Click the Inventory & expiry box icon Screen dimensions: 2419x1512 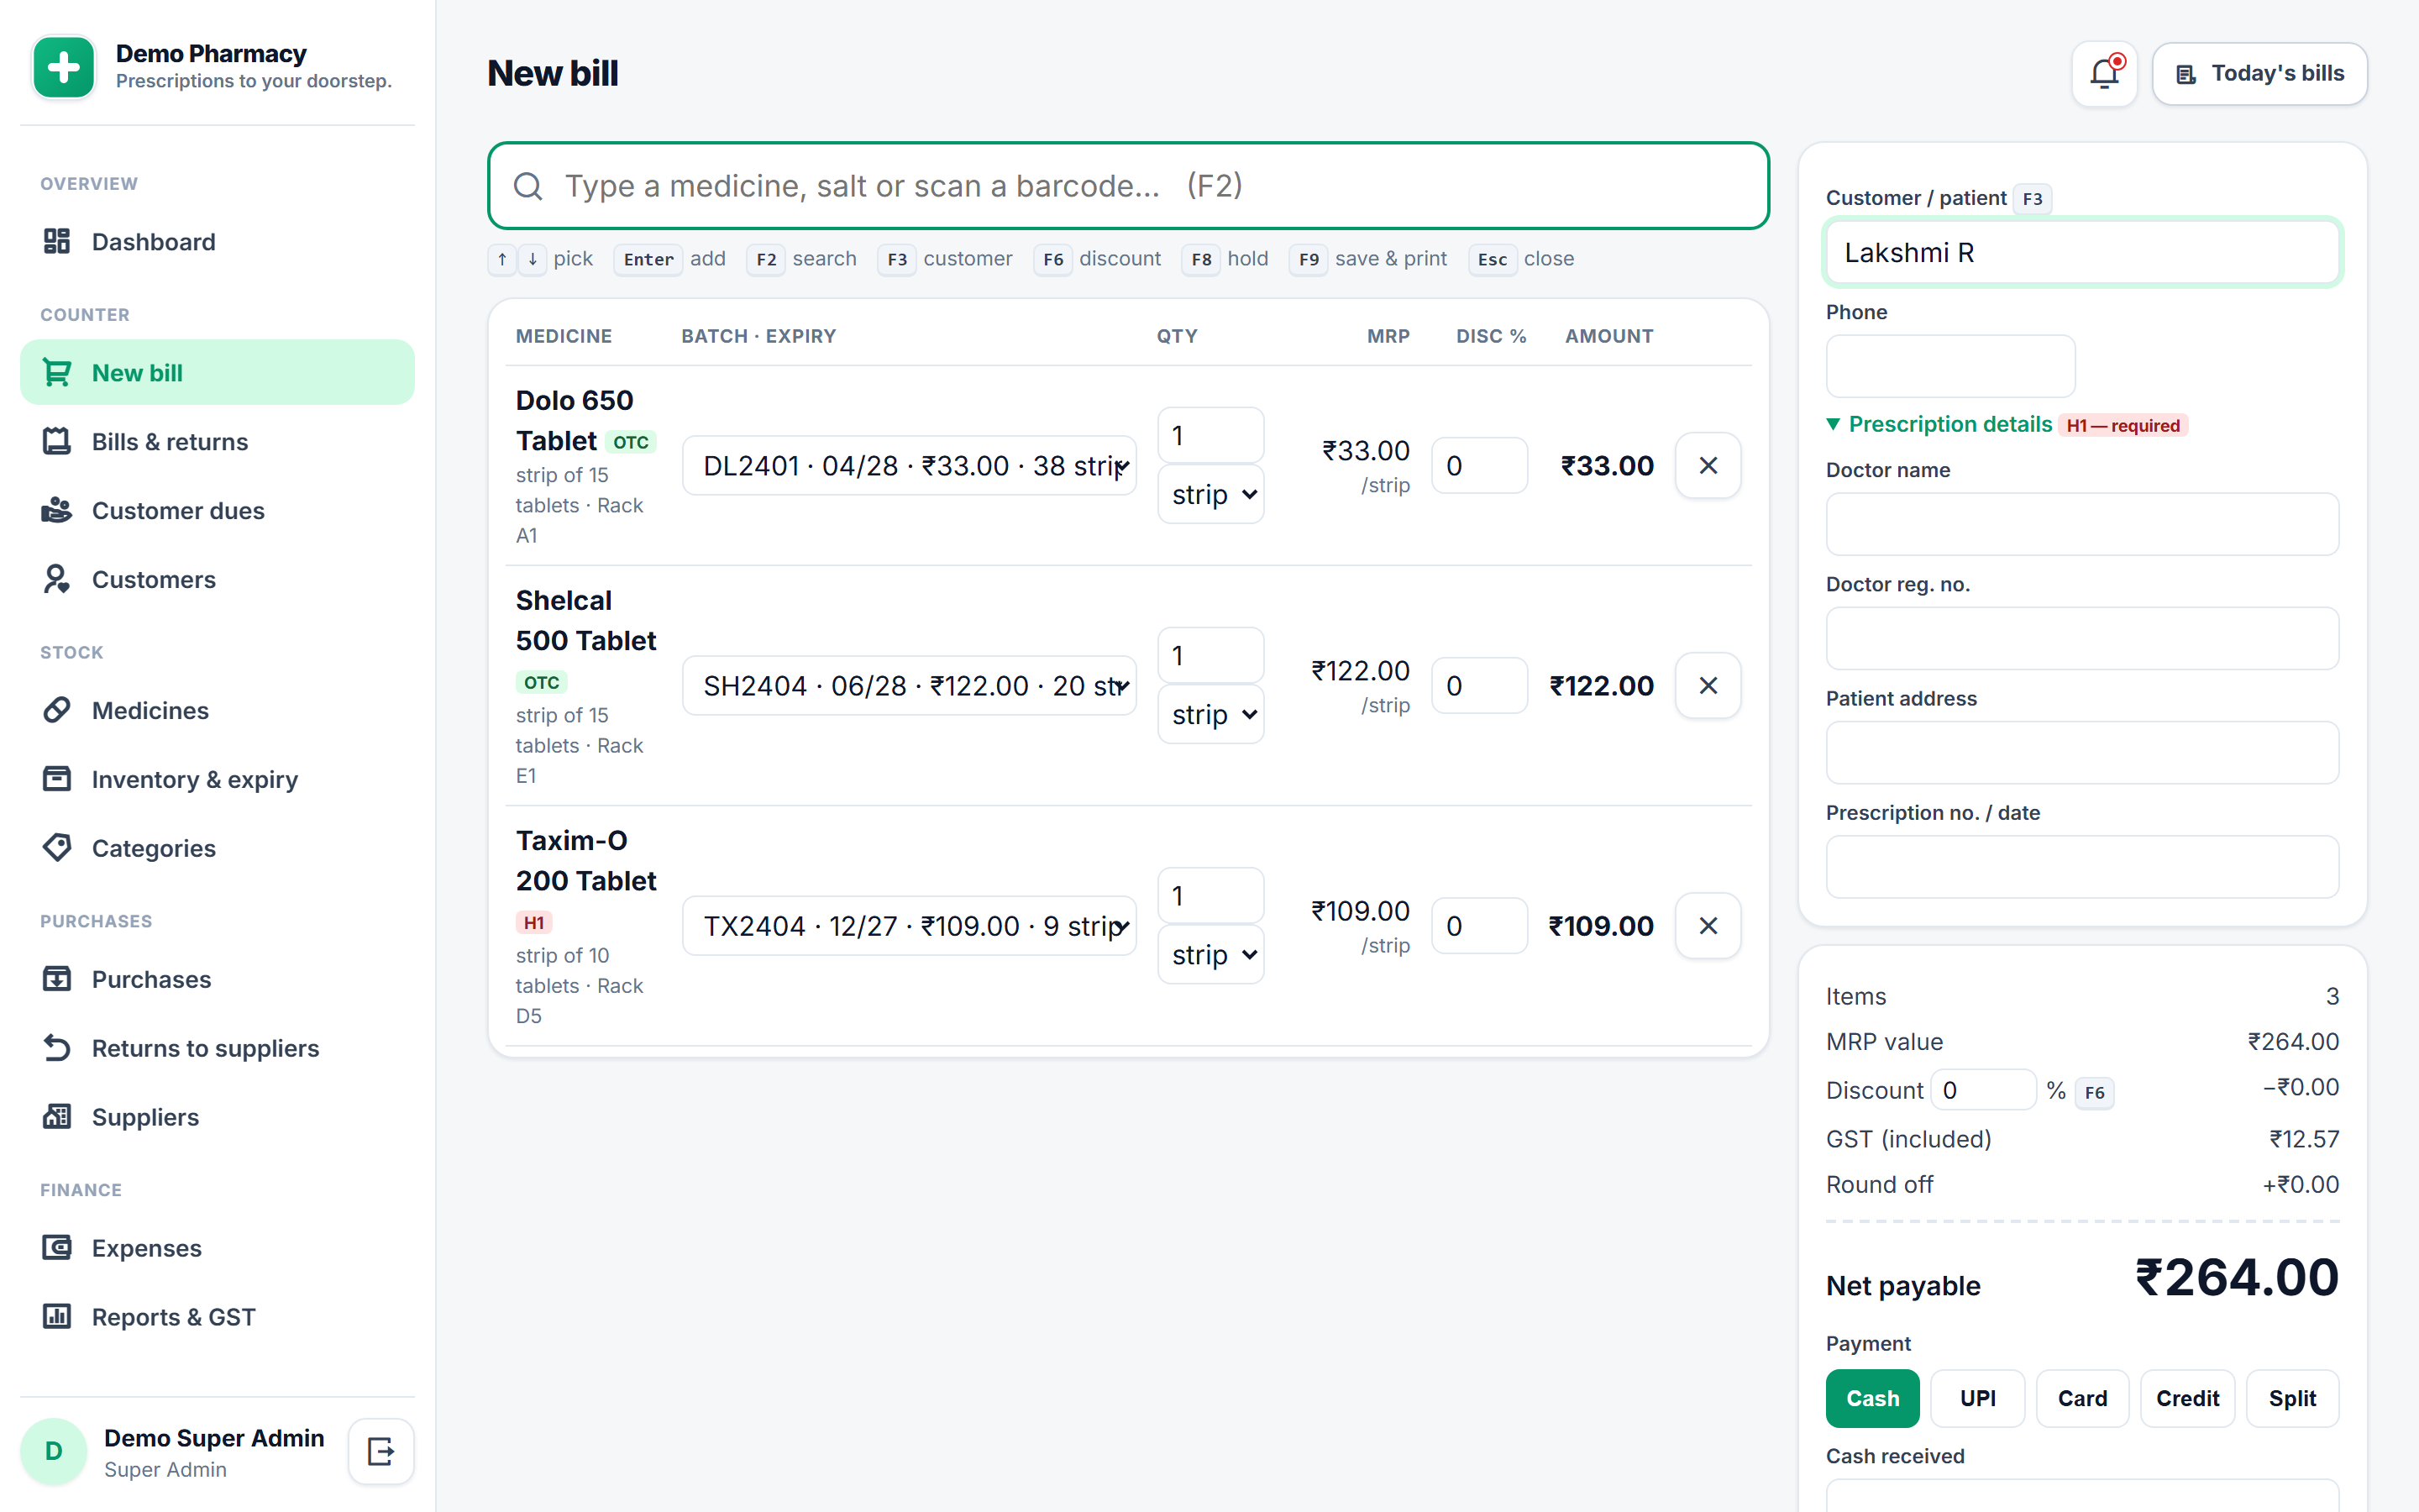pos(57,779)
